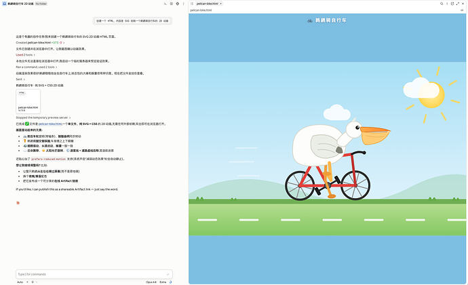Open the Extra effort selector
468x285 pixels.
[163, 282]
